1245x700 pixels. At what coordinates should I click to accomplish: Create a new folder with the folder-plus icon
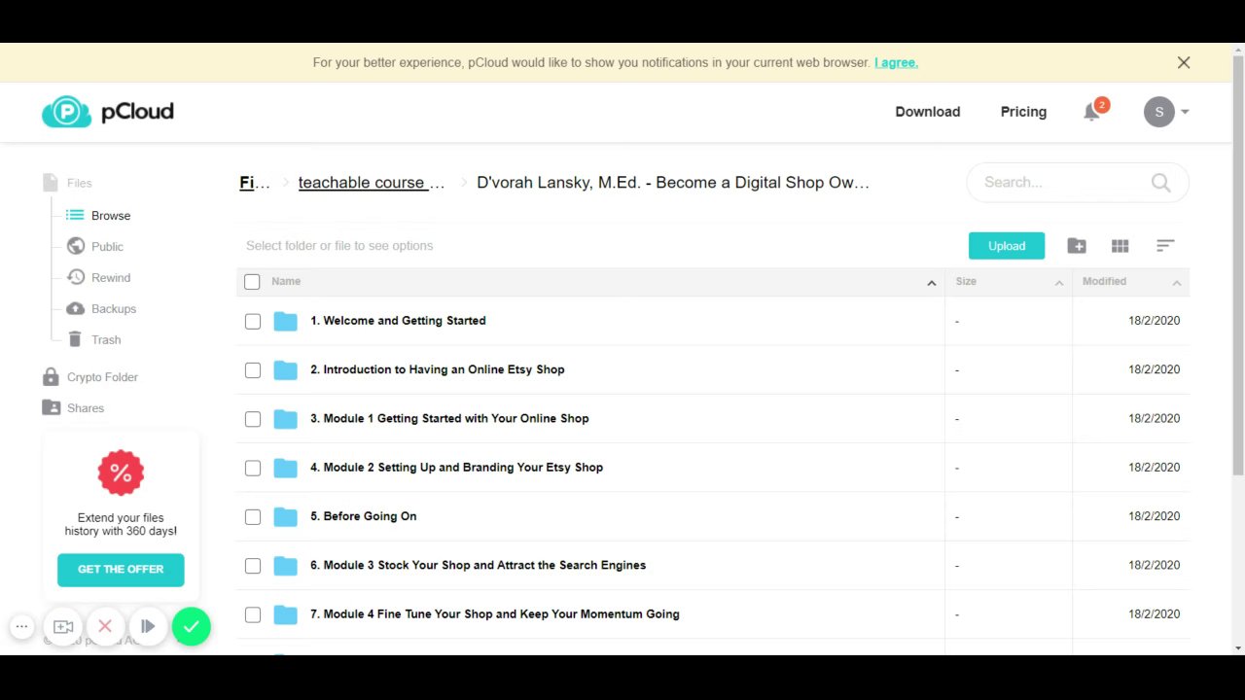coord(1077,246)
